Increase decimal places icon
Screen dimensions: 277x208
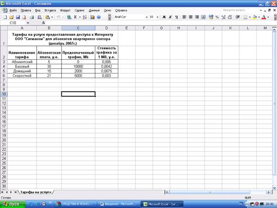point(223,17)
